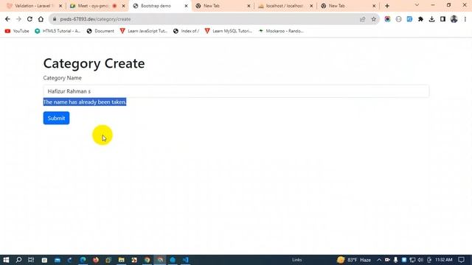
Task: Select the Bootstrap demo tab
Action: pos(159,6)
